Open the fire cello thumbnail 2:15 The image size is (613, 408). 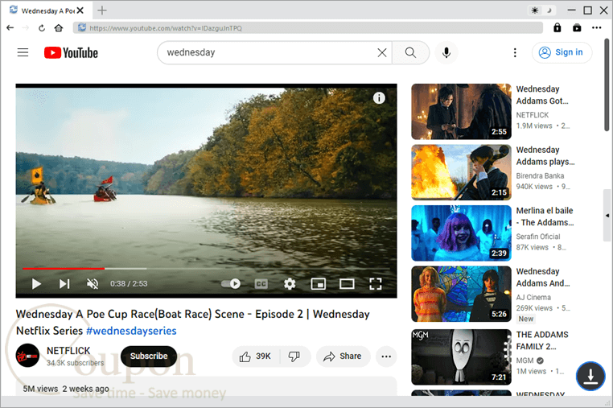(x=461, y=172)
